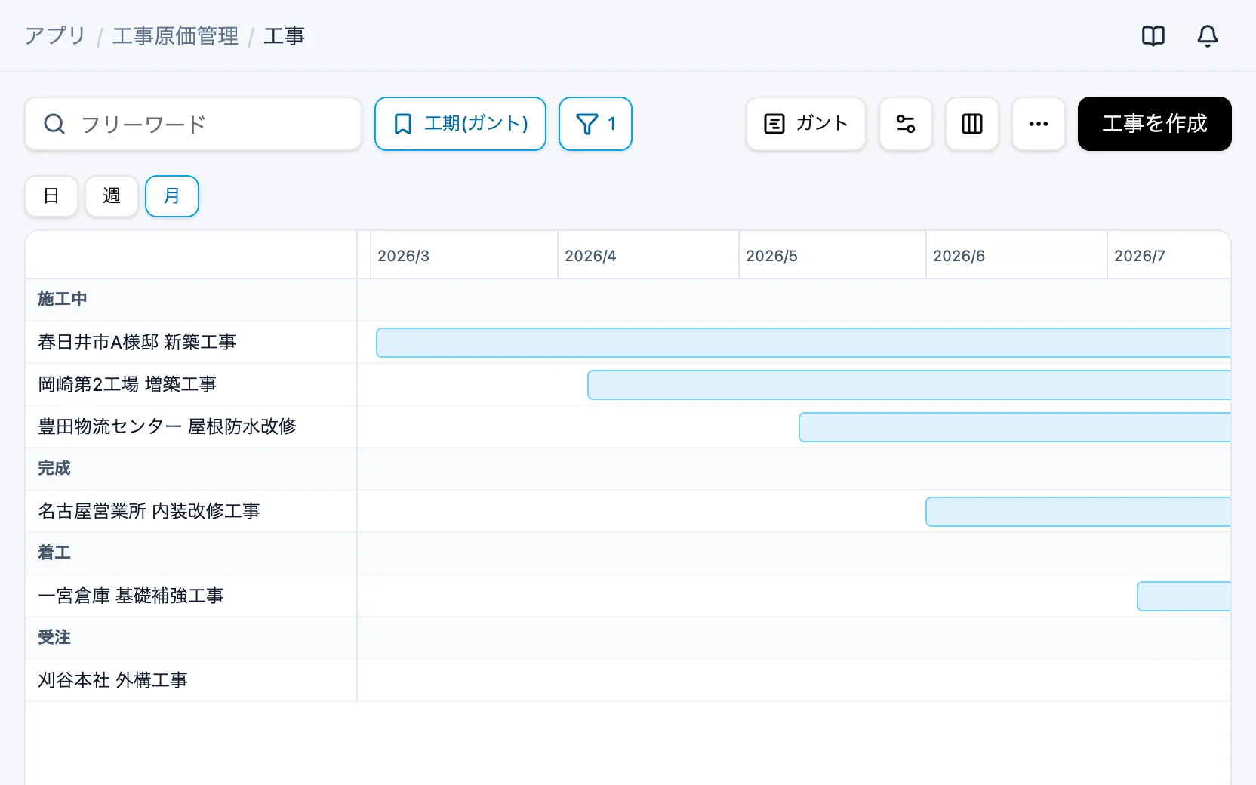Open the ガント view type selector
Viewport: 1256px width, 785px height.
pos(806,124)
